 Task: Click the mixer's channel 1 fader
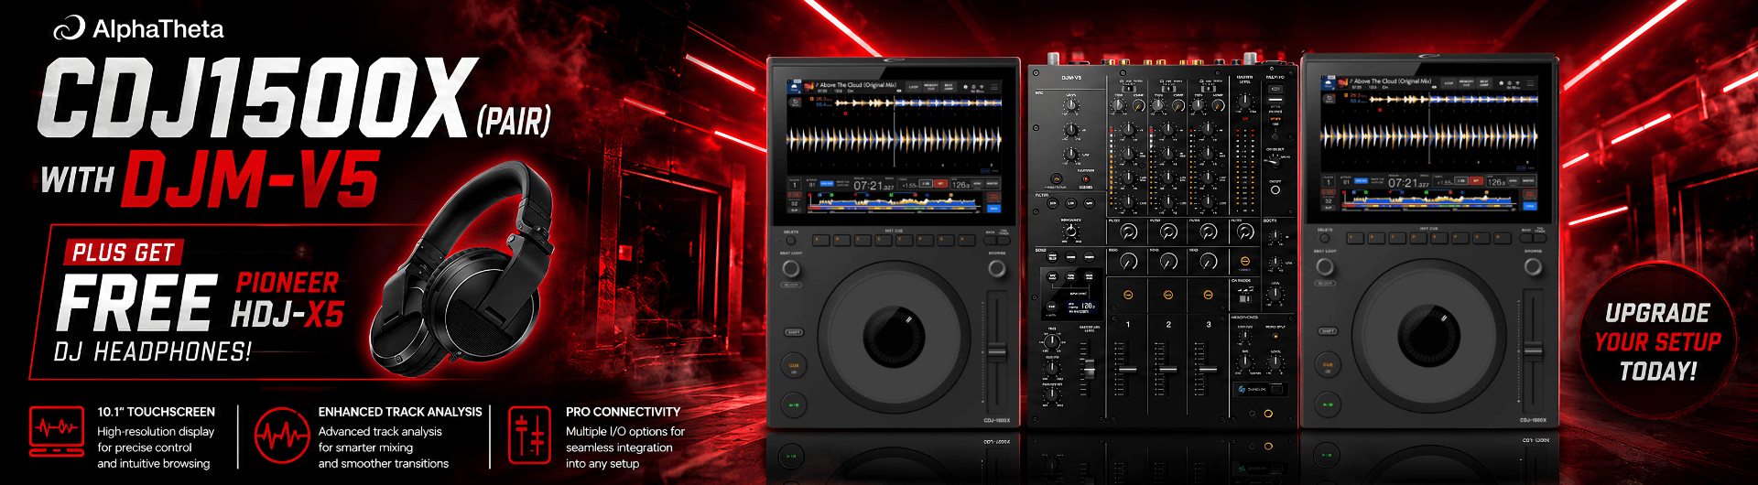click(1128, 370)
